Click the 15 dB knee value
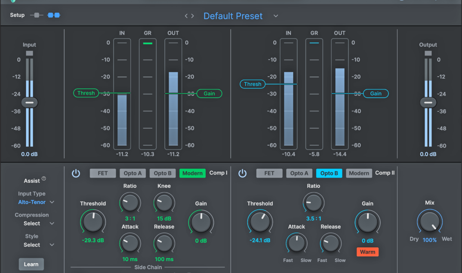 (164, 218)
